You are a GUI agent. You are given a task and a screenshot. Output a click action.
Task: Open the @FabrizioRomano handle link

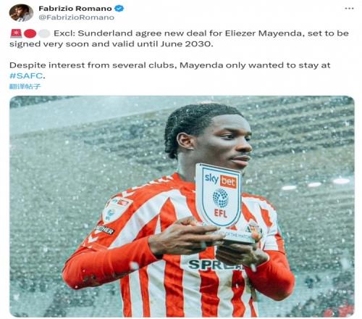pos(76,17)
